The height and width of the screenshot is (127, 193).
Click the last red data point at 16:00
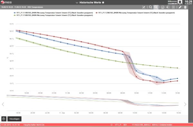pos(177,81)
